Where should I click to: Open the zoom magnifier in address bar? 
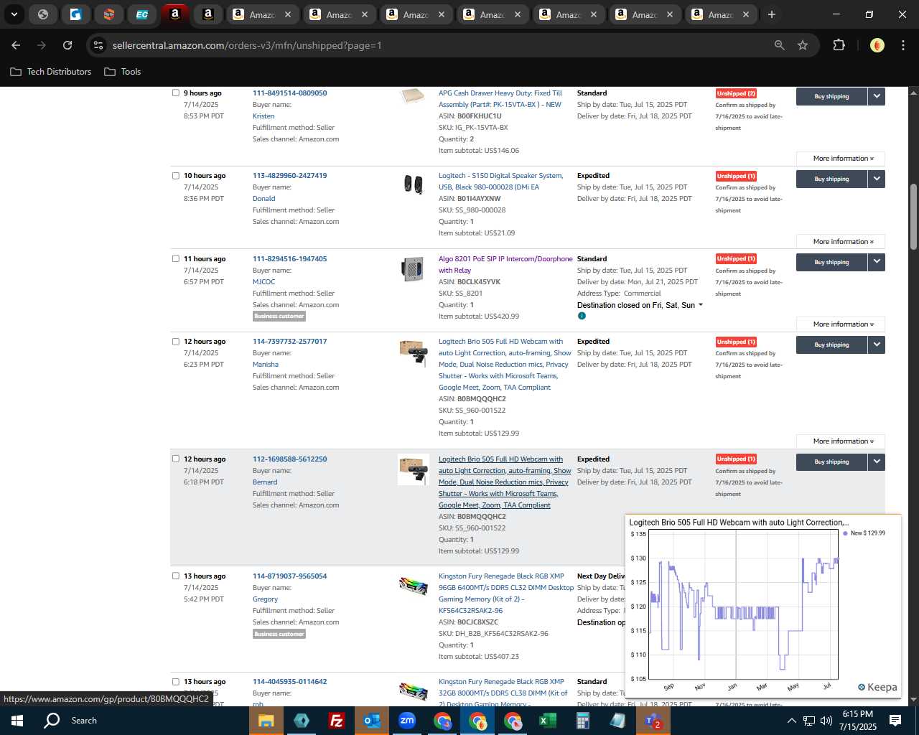tap(780, 45)
